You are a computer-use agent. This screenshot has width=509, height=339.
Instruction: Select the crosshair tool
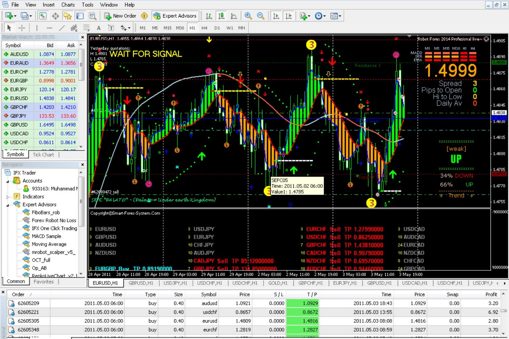pos(22,28)
